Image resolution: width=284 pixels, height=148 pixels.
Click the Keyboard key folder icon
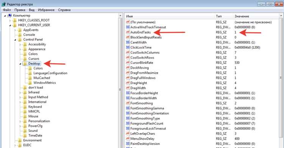(x=25, y=107)
